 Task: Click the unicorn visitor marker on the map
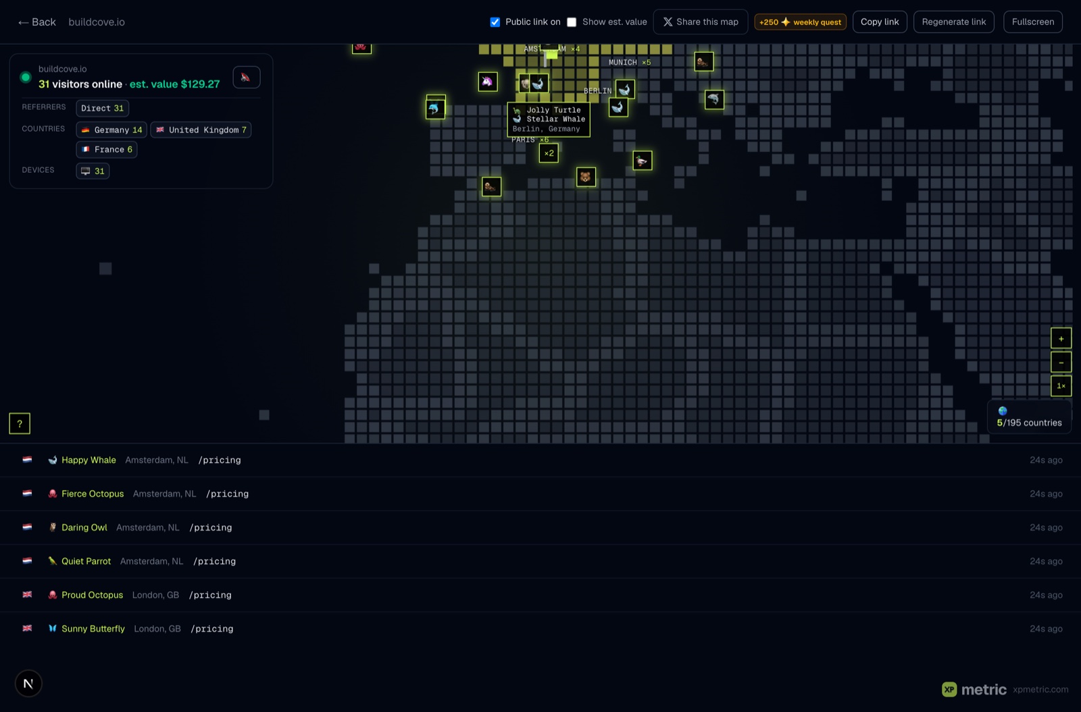tap(488, 82)
